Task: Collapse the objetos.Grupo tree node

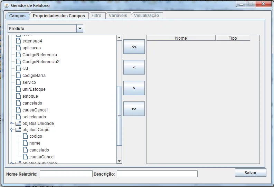Action: 11,130
